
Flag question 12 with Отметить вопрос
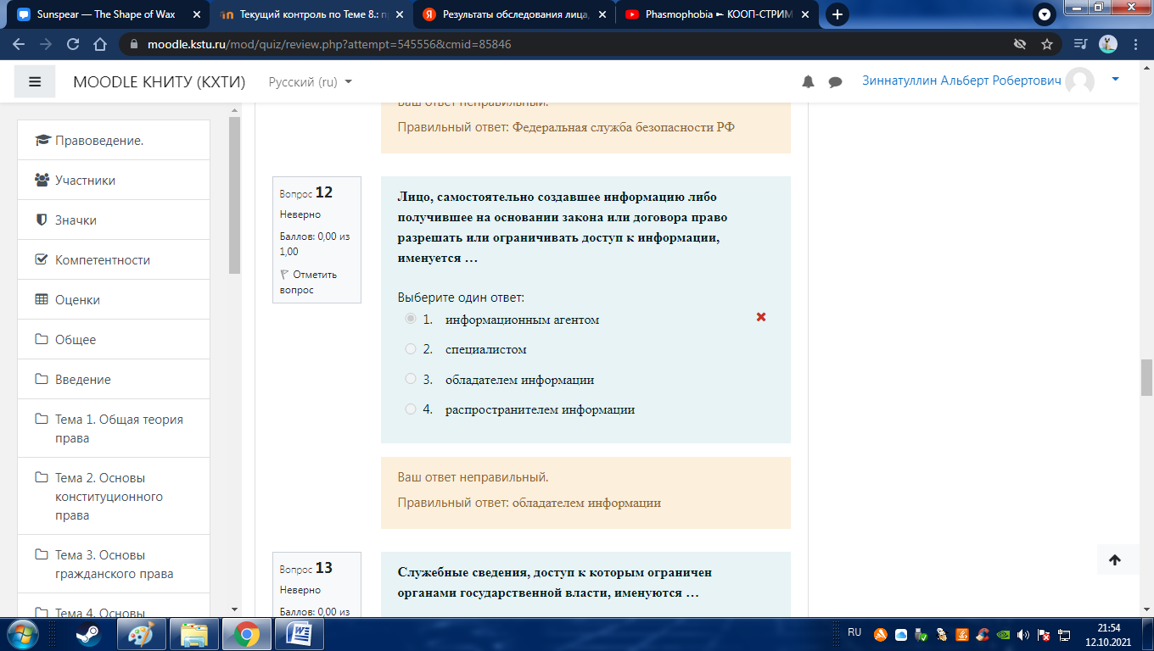pyautogui.click(x=308, y=281)
